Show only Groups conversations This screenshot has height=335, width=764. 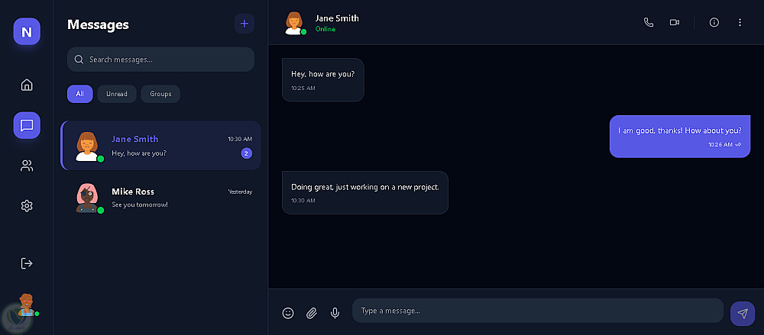pyautogui.click(x=160, y=94)
